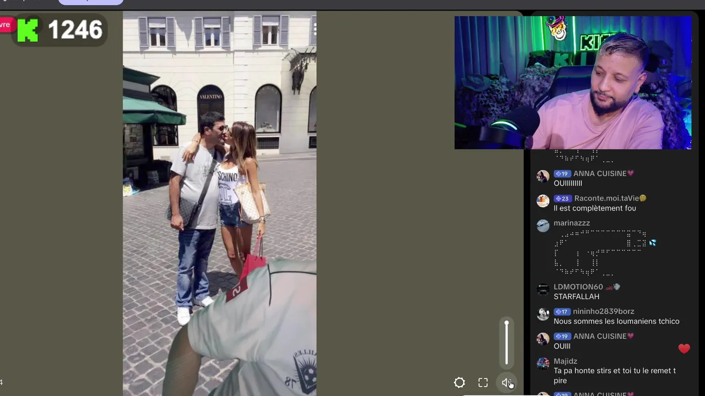
Task: Open ANNA CUISINE username above OUIIIIIIIII
Action: click(600, 173)
